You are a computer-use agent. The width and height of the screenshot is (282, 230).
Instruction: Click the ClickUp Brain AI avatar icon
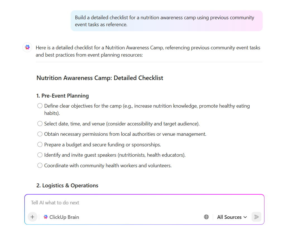click(27, 47)
